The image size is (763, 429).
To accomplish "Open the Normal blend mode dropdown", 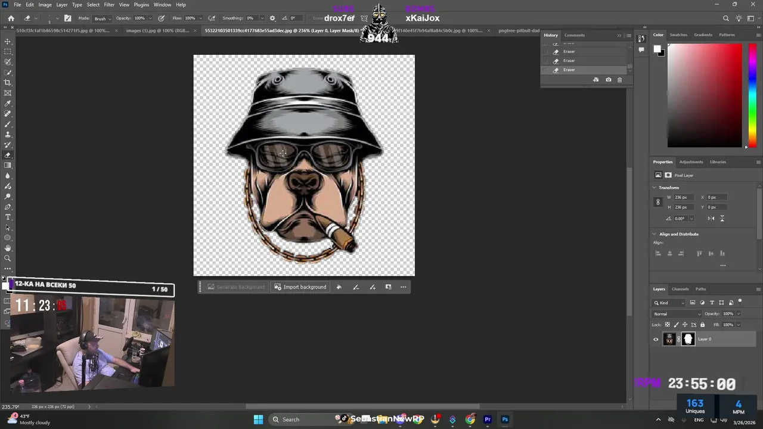I will point(677,314).
